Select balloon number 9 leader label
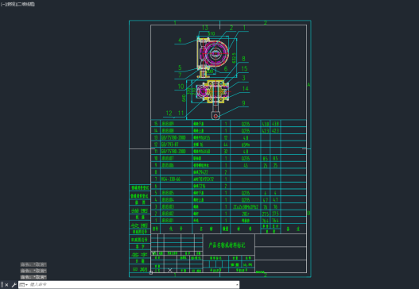Screen dimensions: 419x289 (243, 103)
